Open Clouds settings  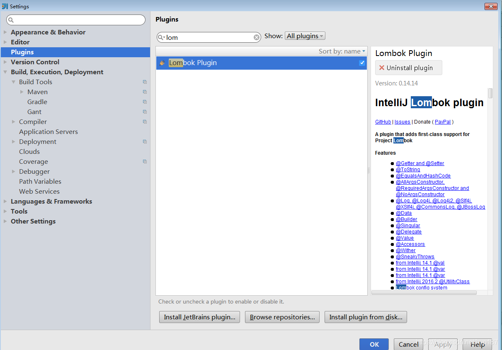[x=29, y=152]
